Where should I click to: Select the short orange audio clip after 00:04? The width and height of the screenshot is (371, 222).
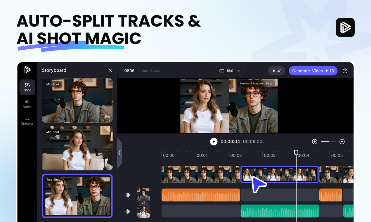(331, 195)
